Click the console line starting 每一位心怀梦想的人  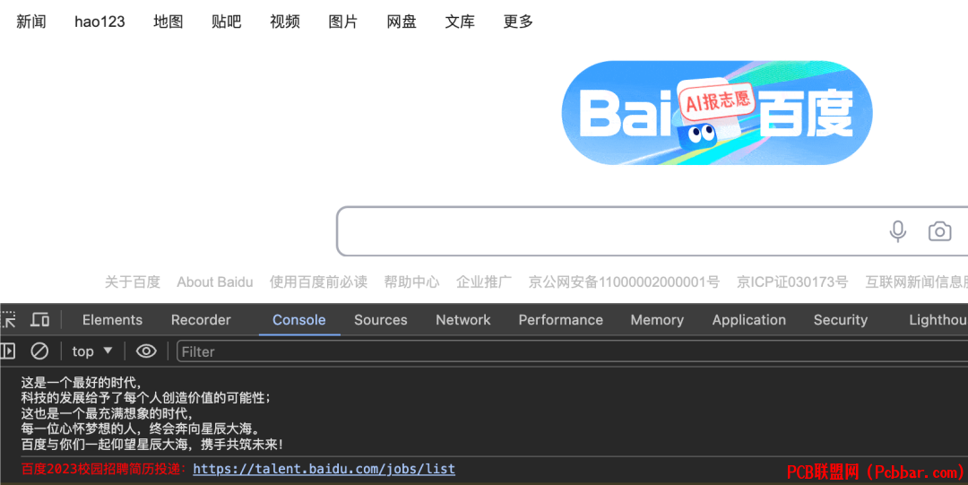142,429
